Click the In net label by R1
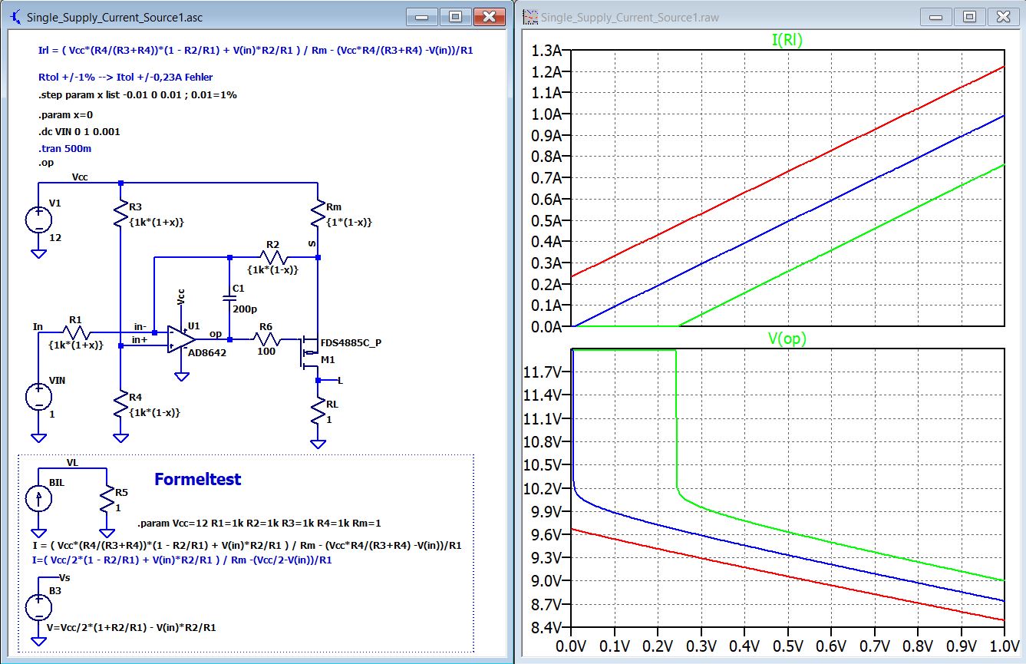The height and width of the screenshot is (664, 1026). [x=38, y=326]
